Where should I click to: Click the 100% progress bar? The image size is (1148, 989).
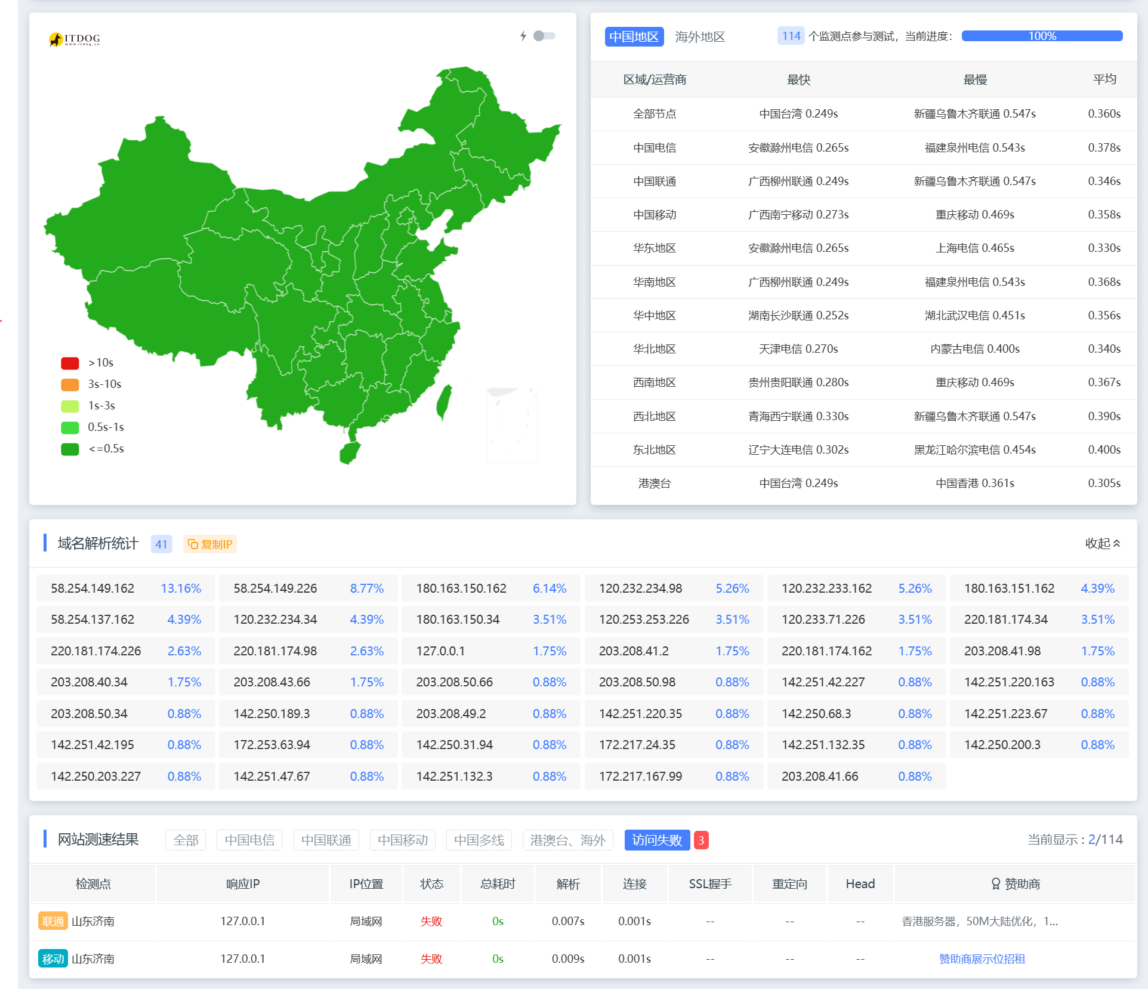1042,36
